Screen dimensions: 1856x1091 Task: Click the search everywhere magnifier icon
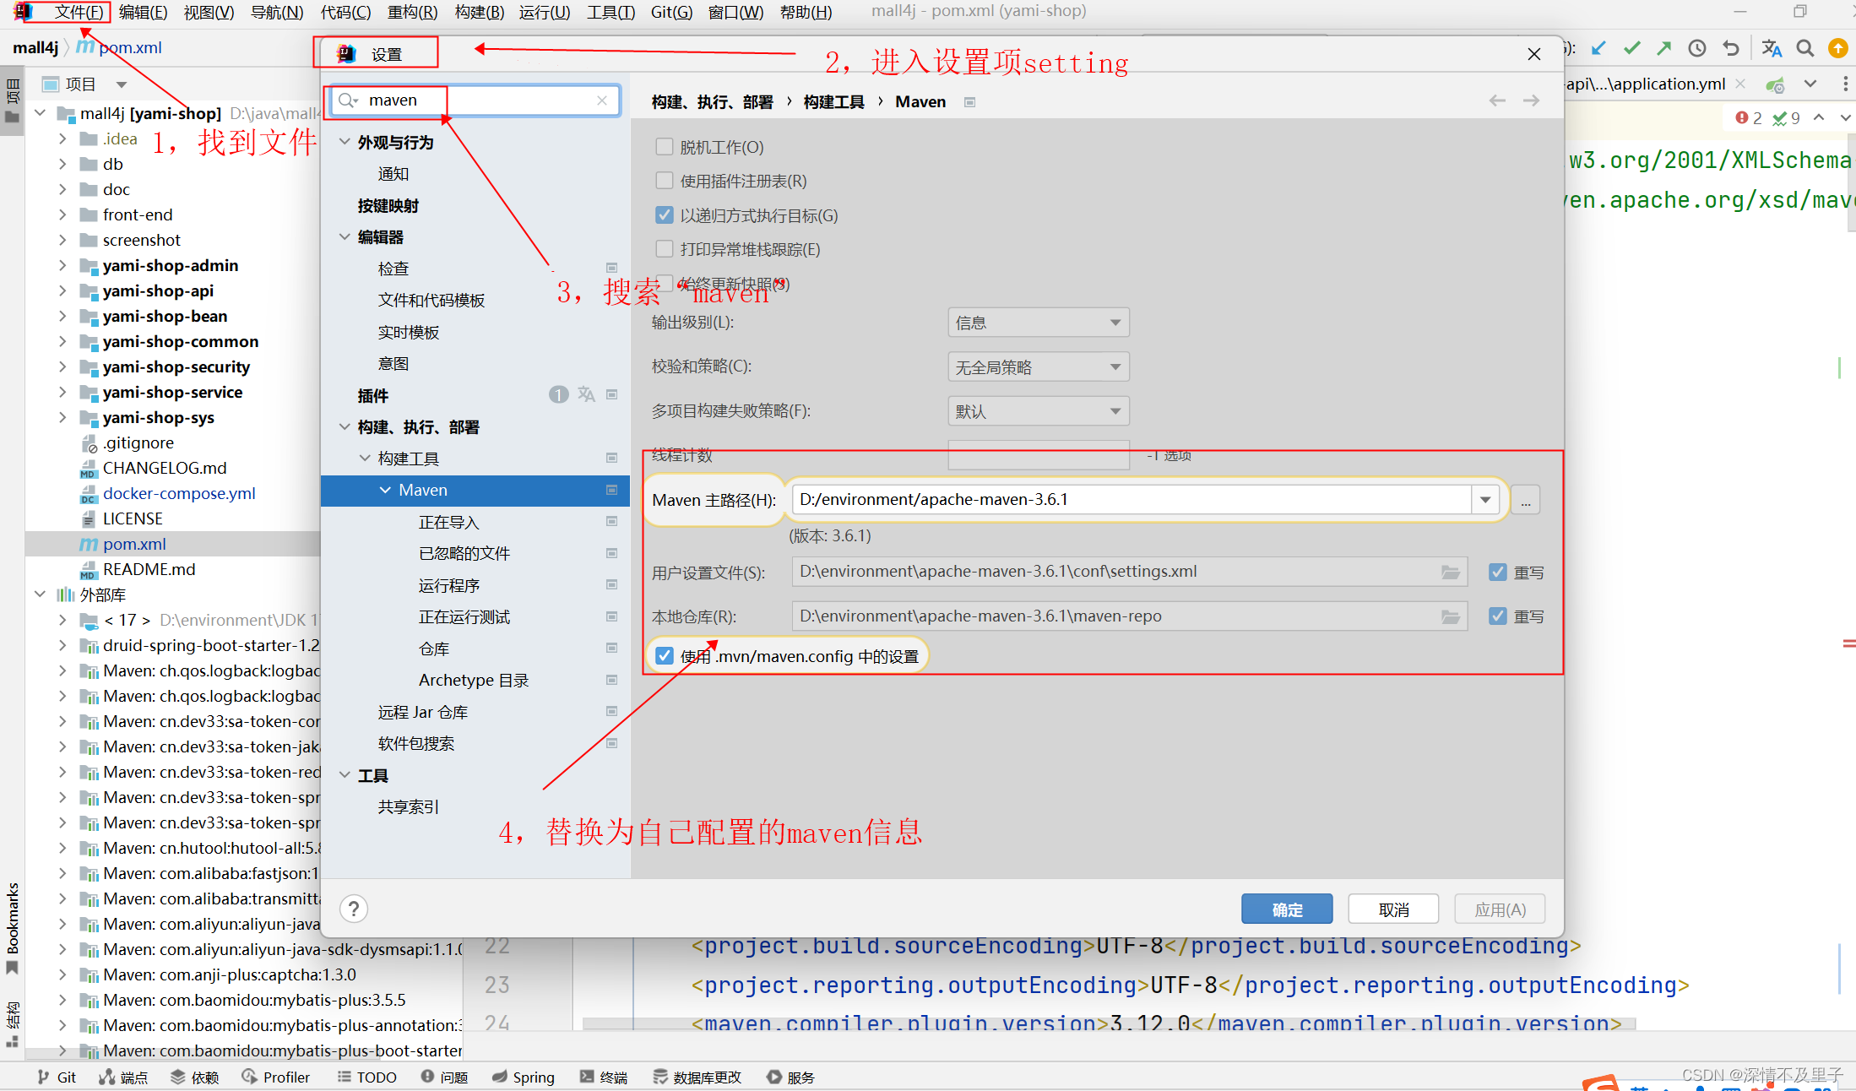1804,48
